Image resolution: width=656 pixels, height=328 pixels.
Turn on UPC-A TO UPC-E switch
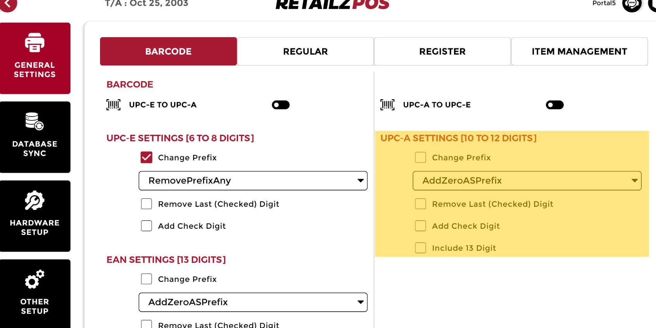(x=554, y=105)
